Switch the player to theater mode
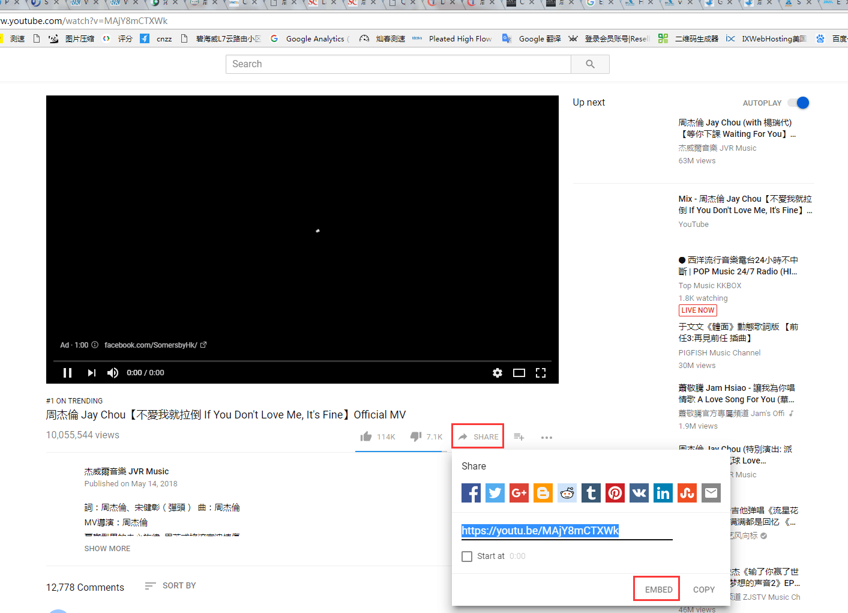 (519, 372)
